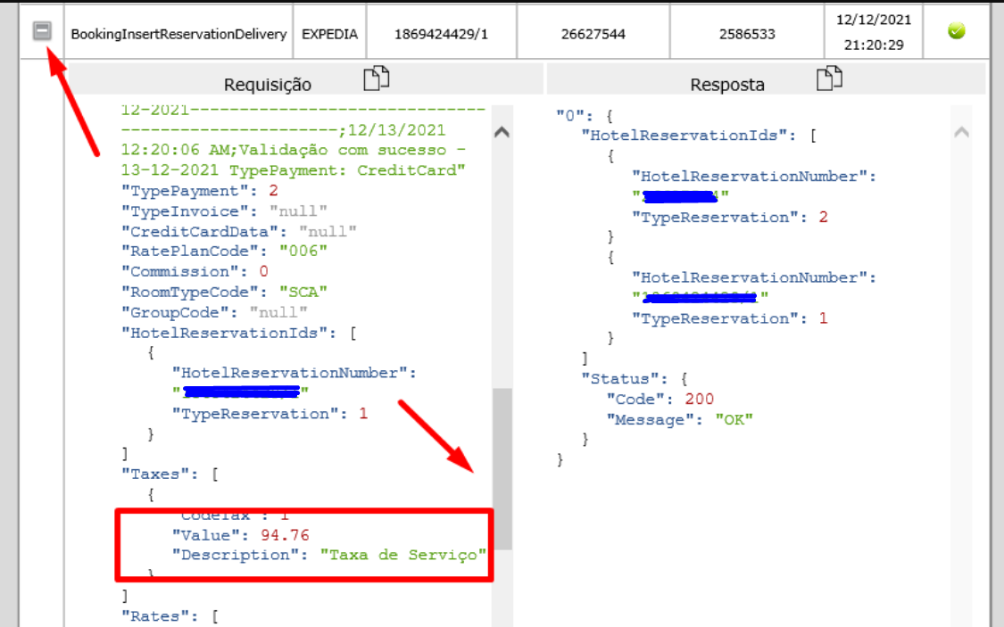Click the "TypePayment: CreditCard" log line
Viewport: 1004px width, 627px height.
coord(347,170)
